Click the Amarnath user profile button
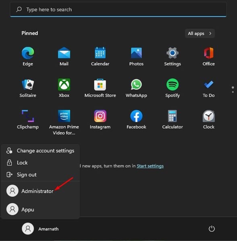 click(40, 229)
